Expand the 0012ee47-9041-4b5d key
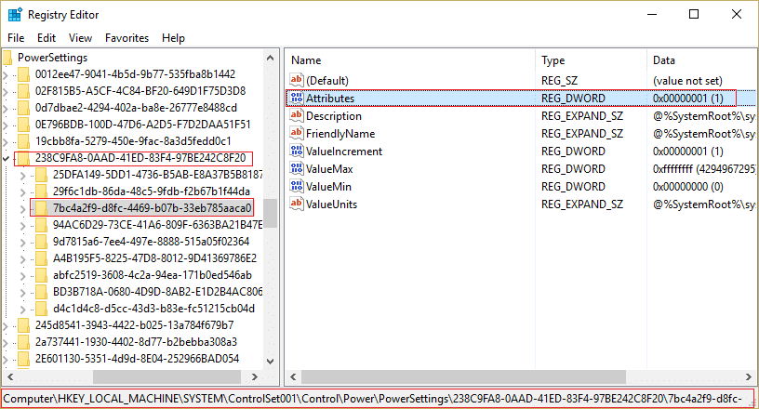 pyautogui.click(x=6, y=75)
